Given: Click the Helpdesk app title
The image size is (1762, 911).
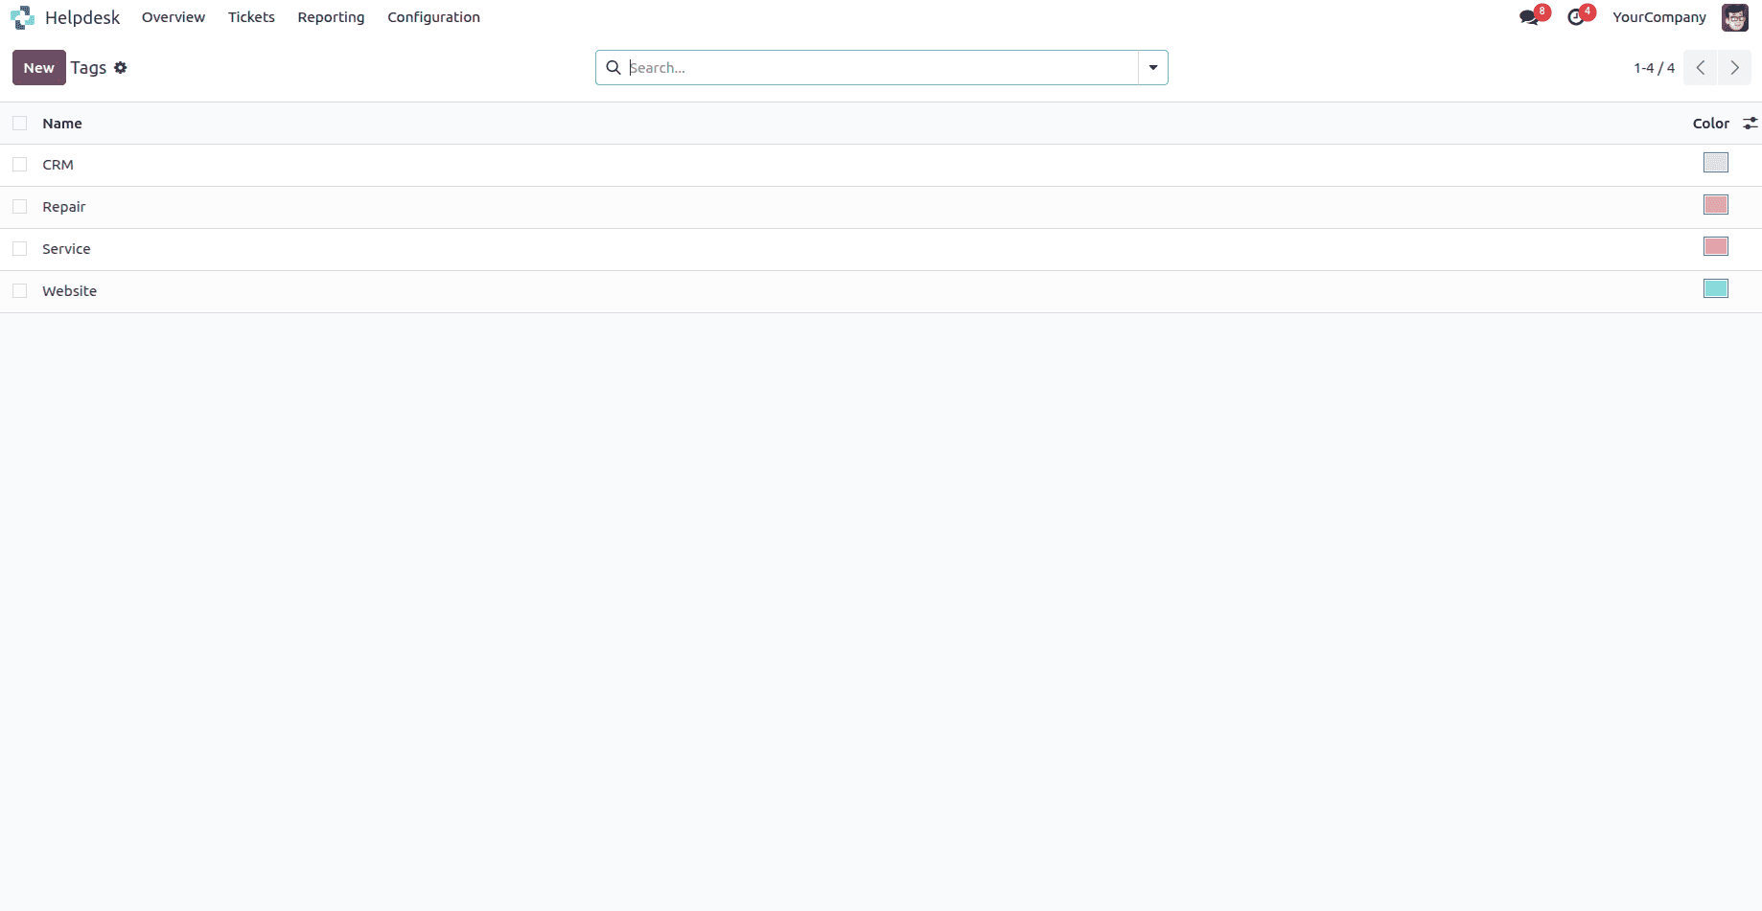Looking at the screenshot, I should coord(82,17).
